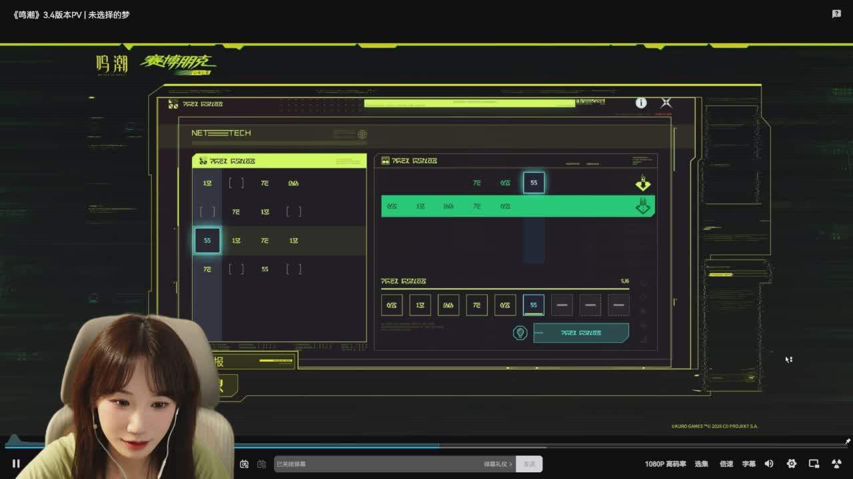Select the highlighted 55 cell in the left grid
Image resolution: width=853 pixels, height=479 pixels.
(x=207, y=240)
